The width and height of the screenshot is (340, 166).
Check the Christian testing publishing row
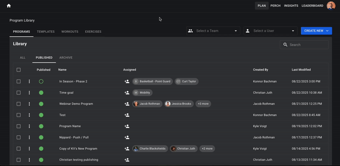[x=19, y=160]
